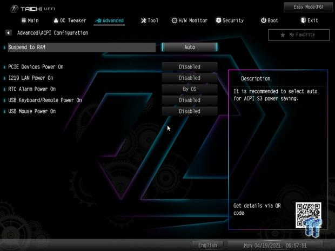335x251 pixels.
Task: Click the Exit door icon
Action: pos(303,21)
